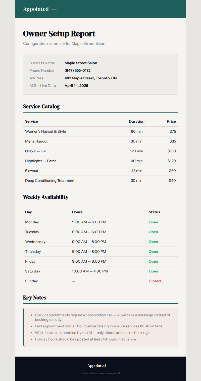
Task: Click the Status column header
Action: pyautogui.click(x=154, y=212)
